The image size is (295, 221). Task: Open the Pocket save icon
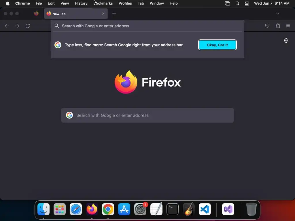point(267,26)
